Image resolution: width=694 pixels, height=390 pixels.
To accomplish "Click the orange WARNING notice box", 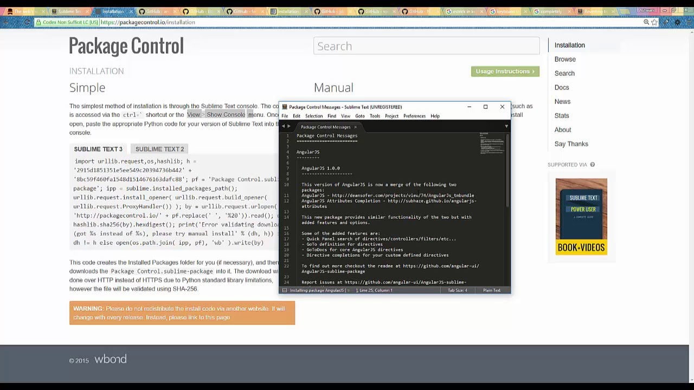I will pos(182,313).
